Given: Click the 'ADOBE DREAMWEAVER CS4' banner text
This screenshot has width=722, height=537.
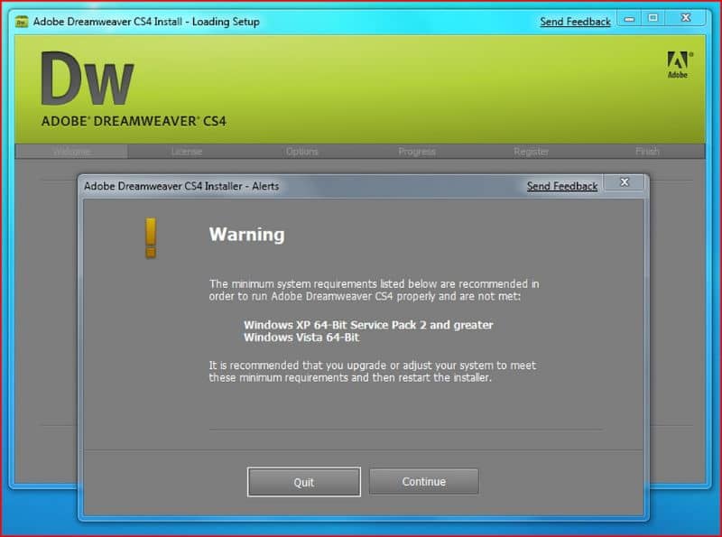Looking at the screenshot, I should pyautogui.click(x=134, y=122).
